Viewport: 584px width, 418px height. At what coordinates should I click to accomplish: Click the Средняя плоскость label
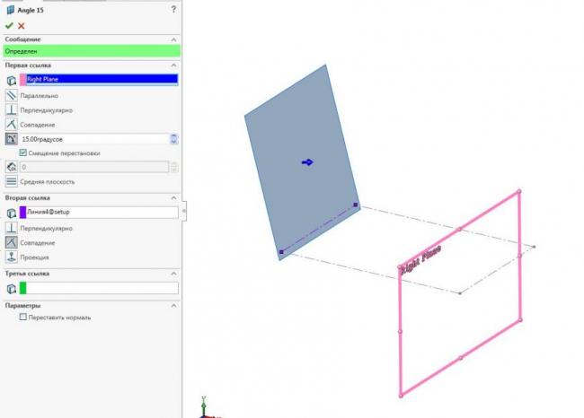pos(48,181)
